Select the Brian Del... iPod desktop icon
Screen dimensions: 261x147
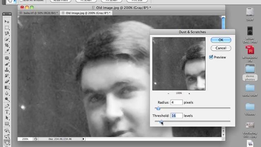250,35
